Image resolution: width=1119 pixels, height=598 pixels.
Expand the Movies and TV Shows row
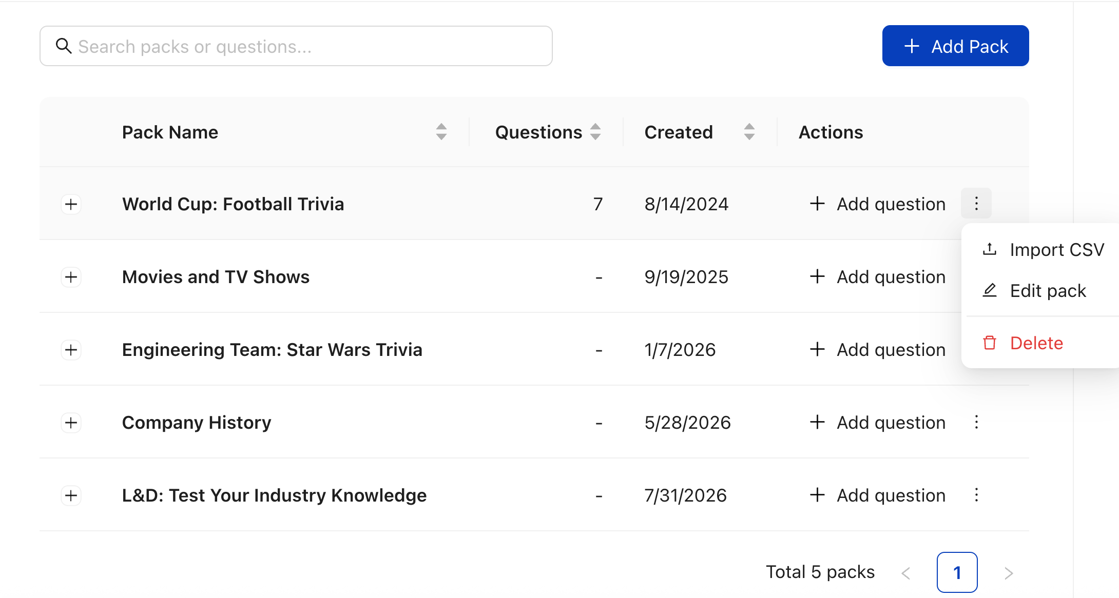pyautogui.click(x=71, y=277)
